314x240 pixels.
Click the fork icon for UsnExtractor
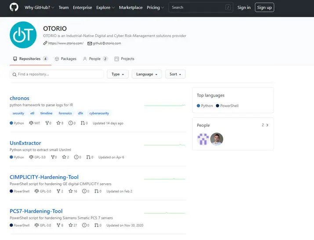point(53,157)
